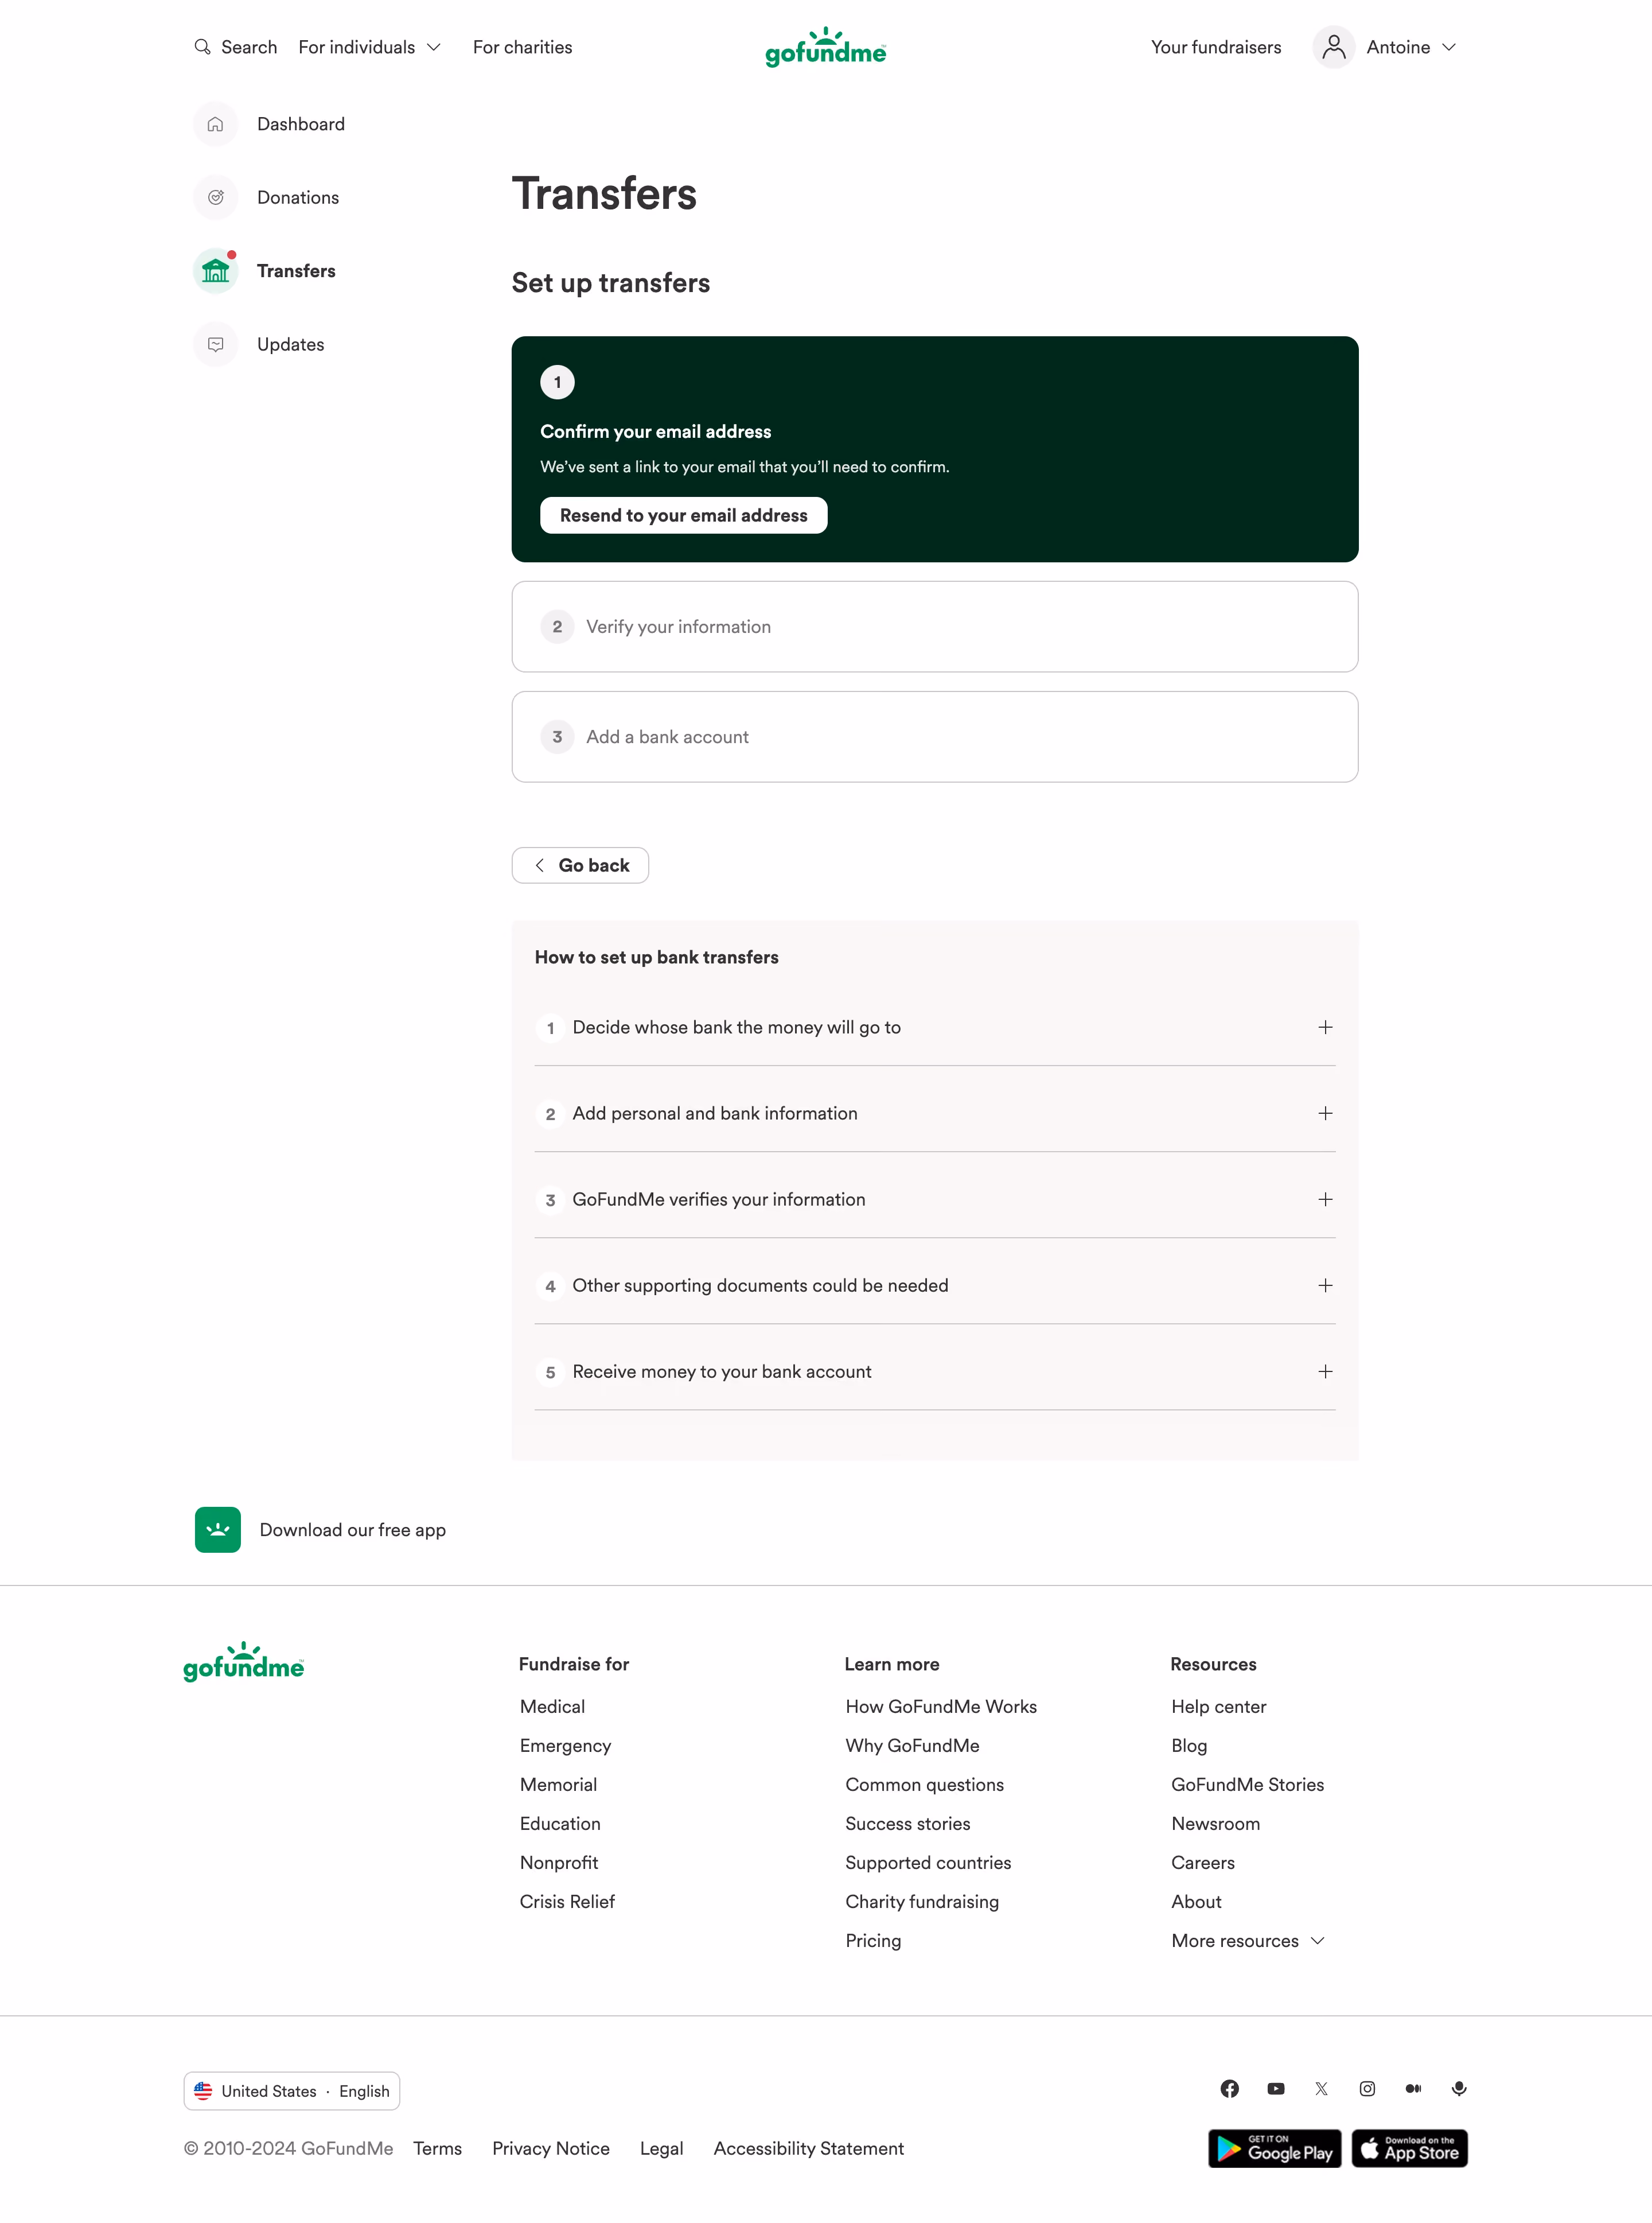Click the Antoine profile avatar icon

[x=1333, y=47]
